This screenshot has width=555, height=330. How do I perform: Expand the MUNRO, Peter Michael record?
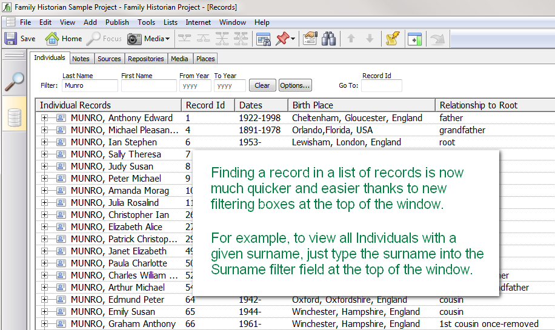44,178
